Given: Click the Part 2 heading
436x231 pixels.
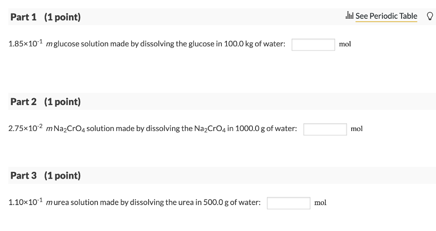Looking at the screenshot, I should point(23,102).
